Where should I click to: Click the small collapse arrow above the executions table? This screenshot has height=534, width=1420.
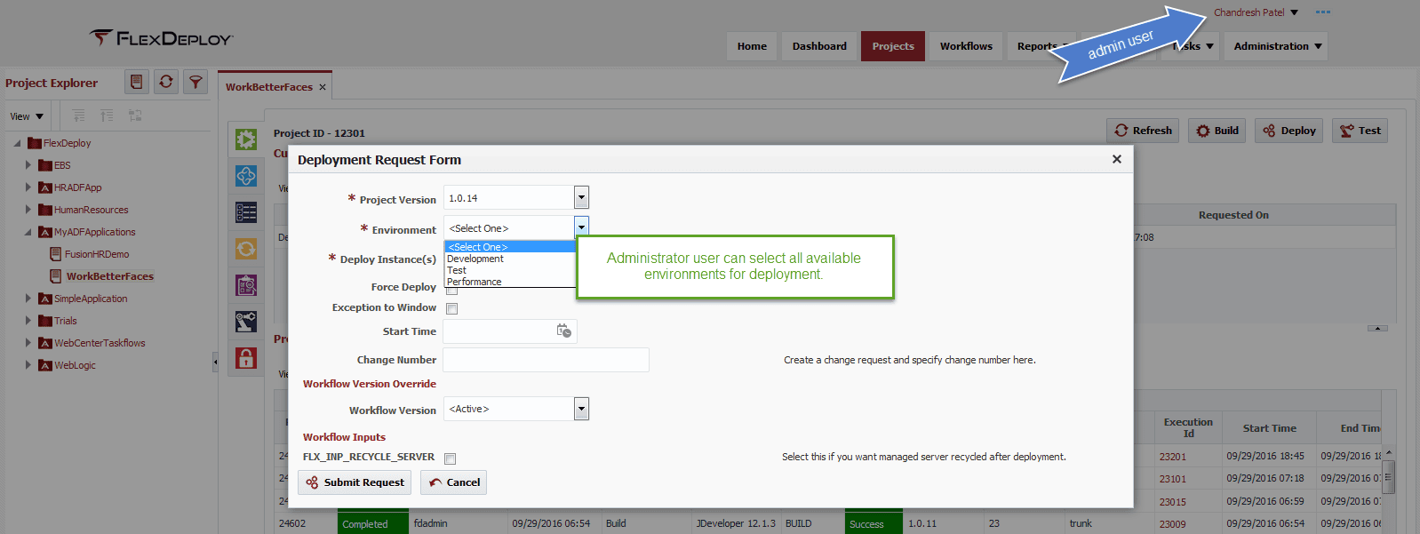tap(1377, 329)
